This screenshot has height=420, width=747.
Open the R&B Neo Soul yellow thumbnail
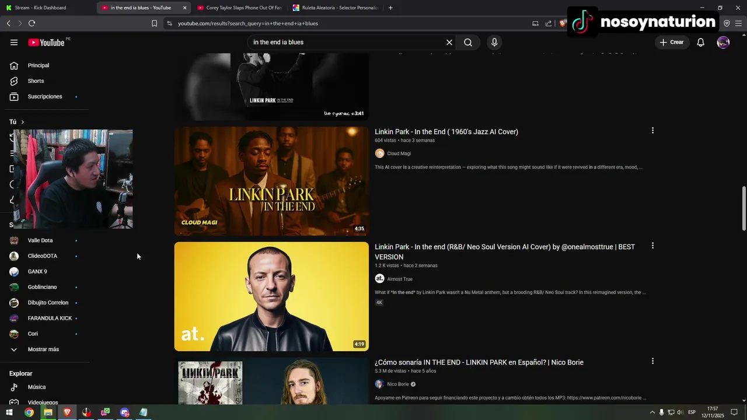(271, 296)
